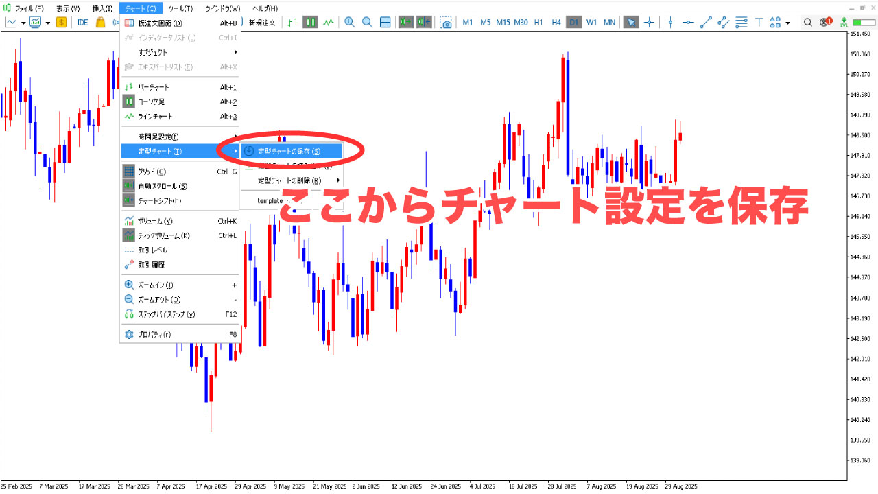Select the line chart style icon
This screenshot has width=878, height=494.
(x=328, y=22)
